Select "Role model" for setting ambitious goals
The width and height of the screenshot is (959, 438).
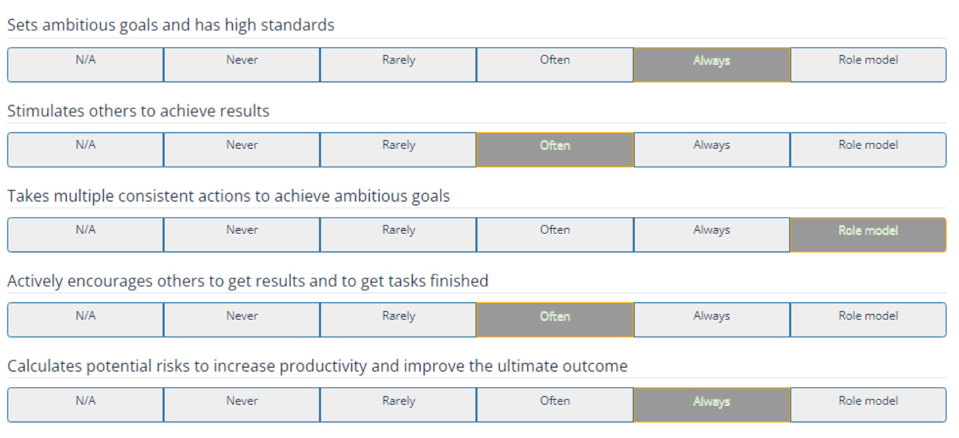[x=868, y=64]
